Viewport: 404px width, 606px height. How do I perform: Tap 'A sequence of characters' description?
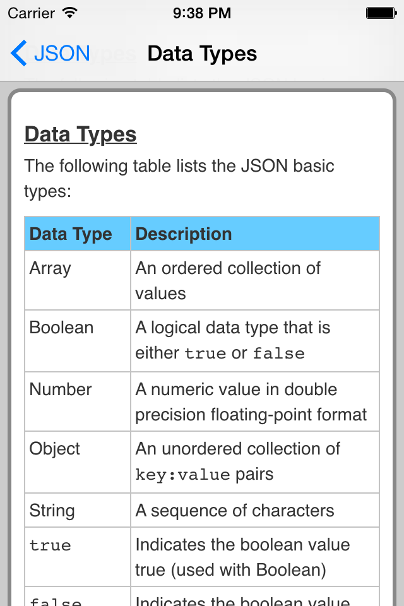pos(235,511)
